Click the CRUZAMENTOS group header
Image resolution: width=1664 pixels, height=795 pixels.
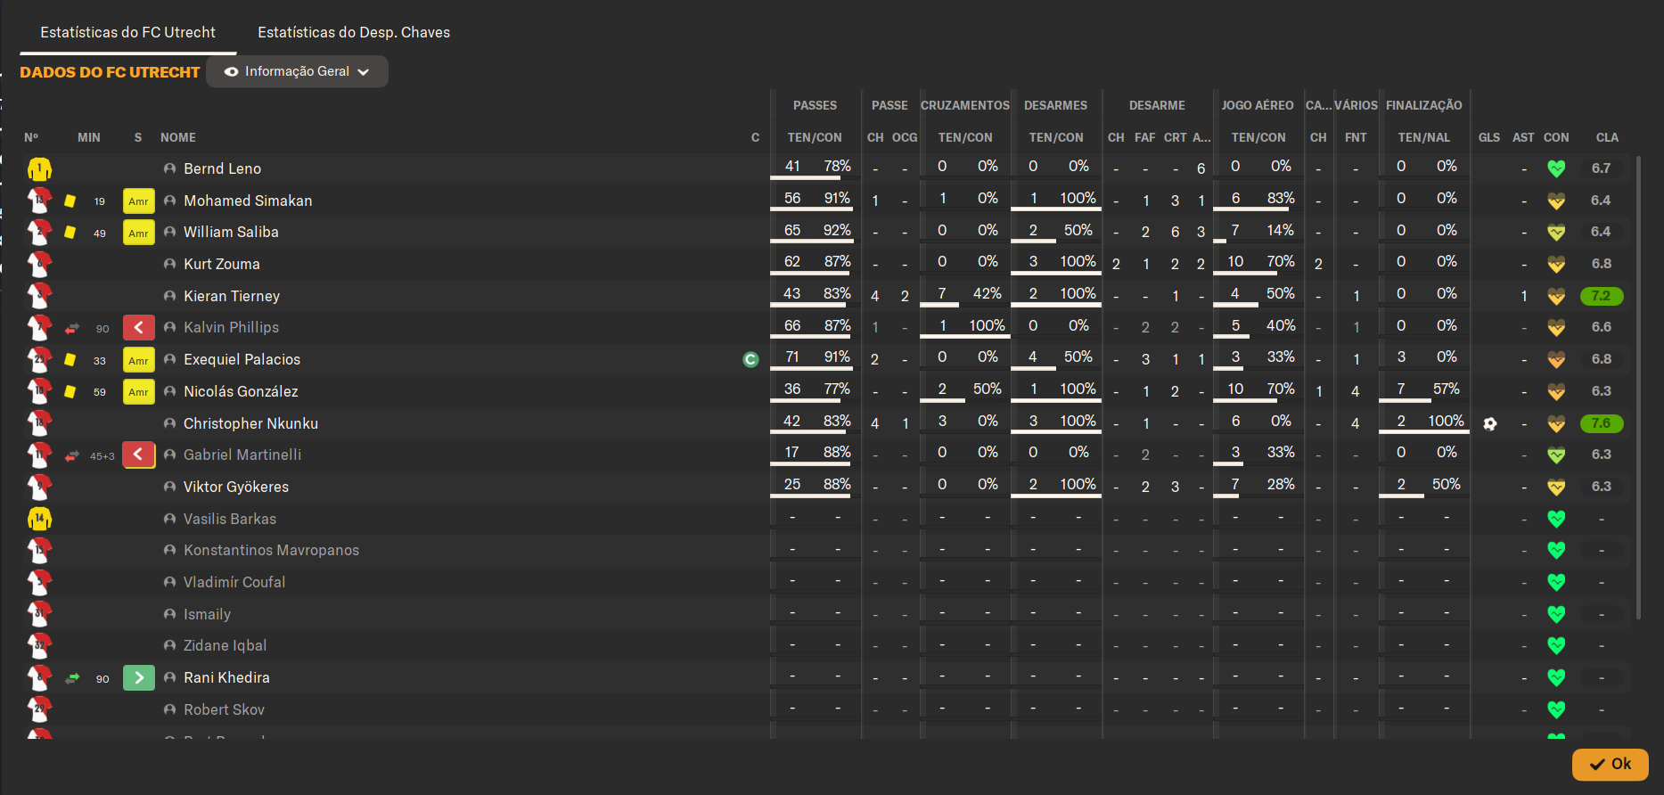coord(964,105)
